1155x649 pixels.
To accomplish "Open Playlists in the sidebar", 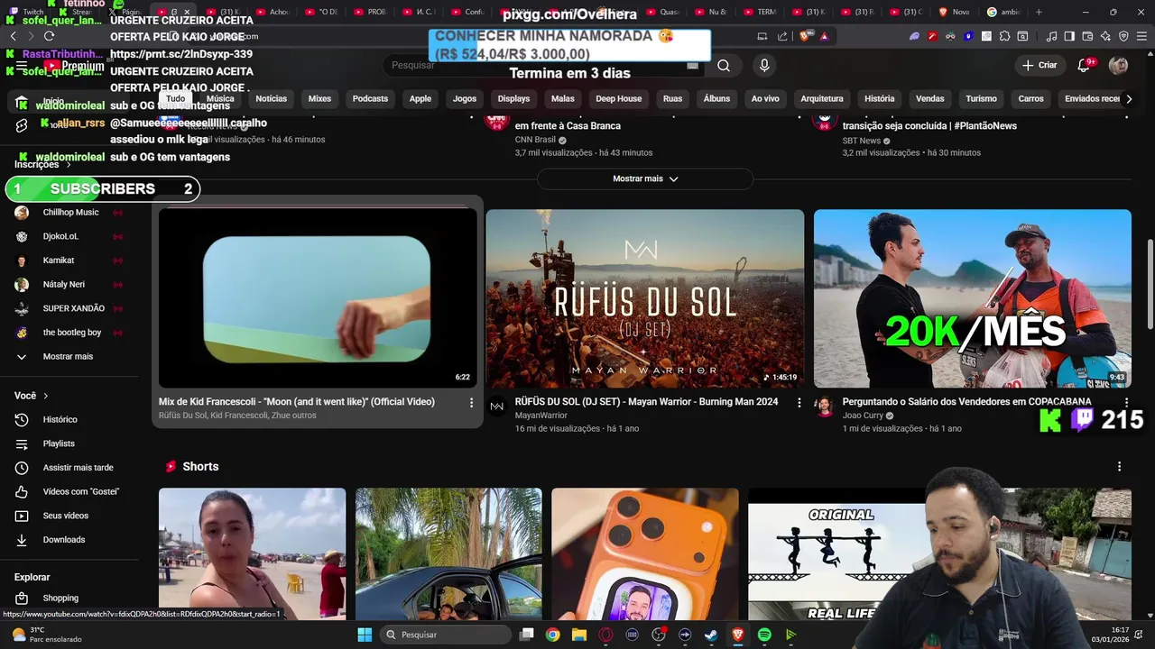I will point(59,443).
